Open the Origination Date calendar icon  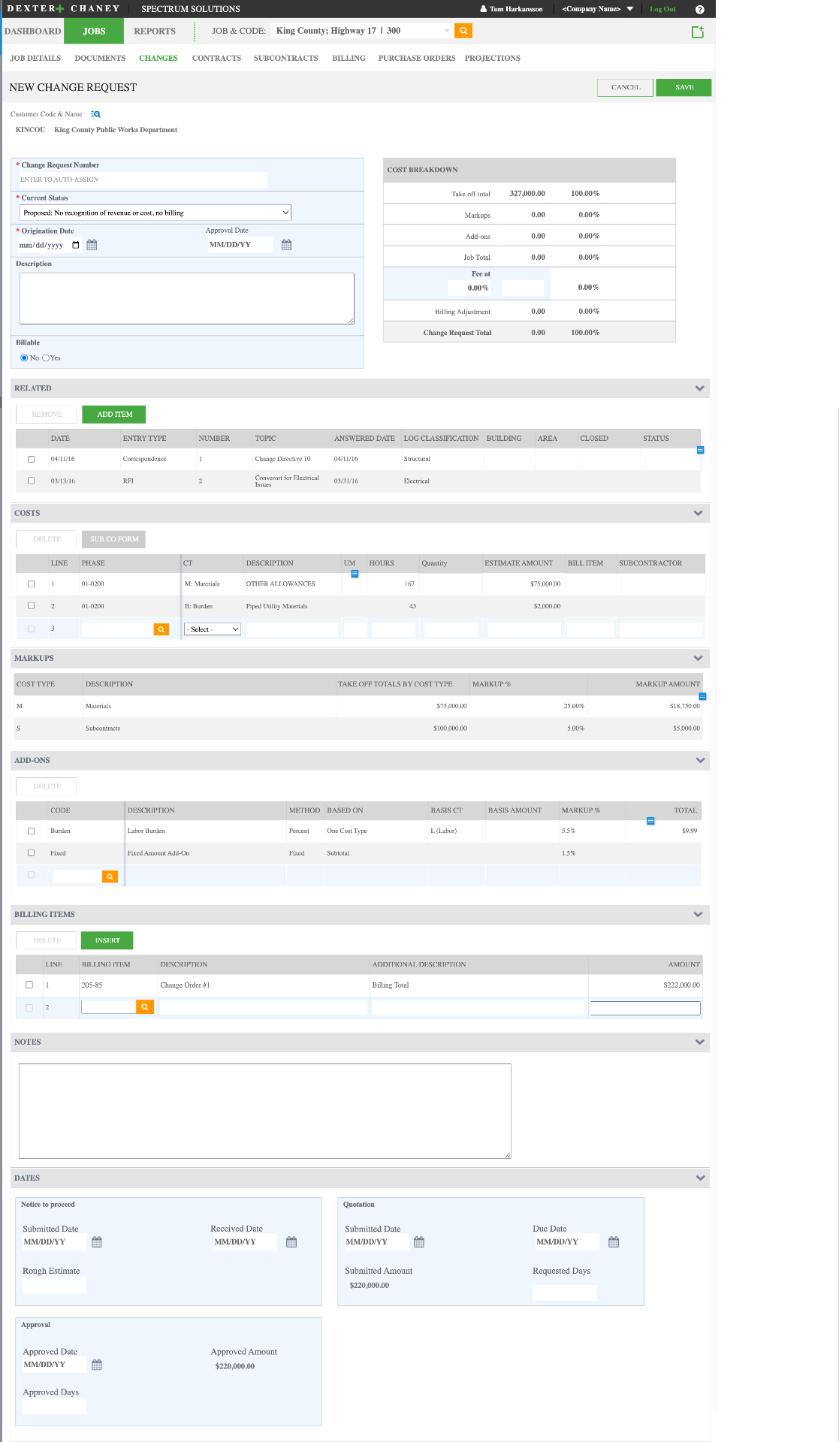pyautogui.click(x=92, y=245)
